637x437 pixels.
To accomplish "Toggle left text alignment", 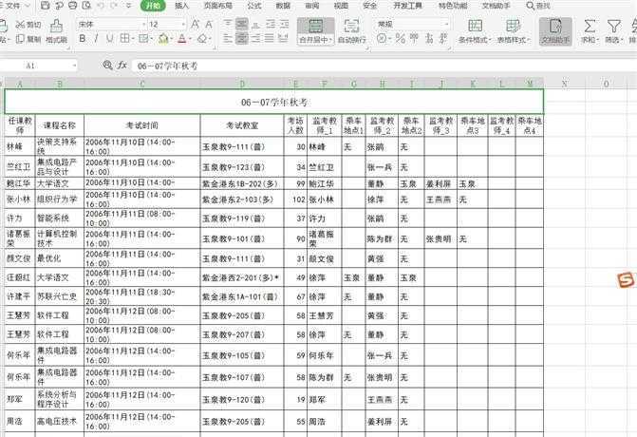I will [228, 39].
